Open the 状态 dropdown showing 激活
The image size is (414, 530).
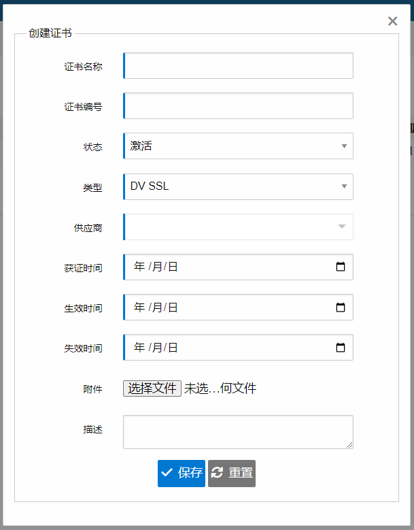click(x=238, y=146)
